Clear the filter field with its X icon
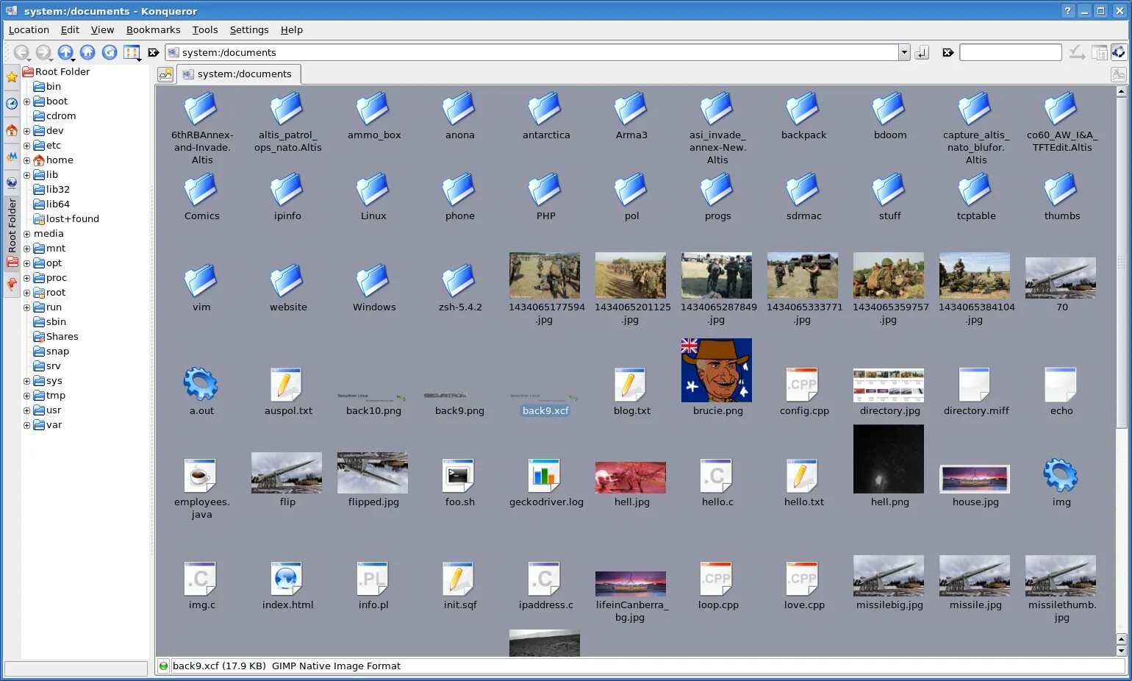Screen dimensions: 1132x681 [x=948, y=52]
